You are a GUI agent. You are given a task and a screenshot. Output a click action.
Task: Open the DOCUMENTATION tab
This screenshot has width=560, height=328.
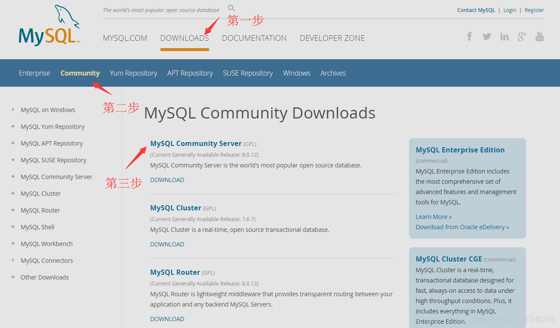[254, 38]
